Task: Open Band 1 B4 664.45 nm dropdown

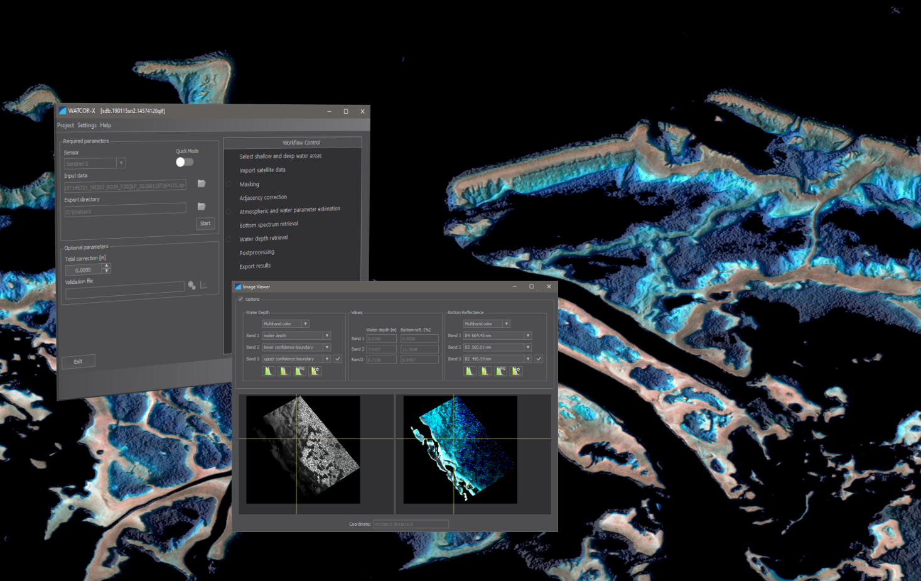Action: (497, 335)
